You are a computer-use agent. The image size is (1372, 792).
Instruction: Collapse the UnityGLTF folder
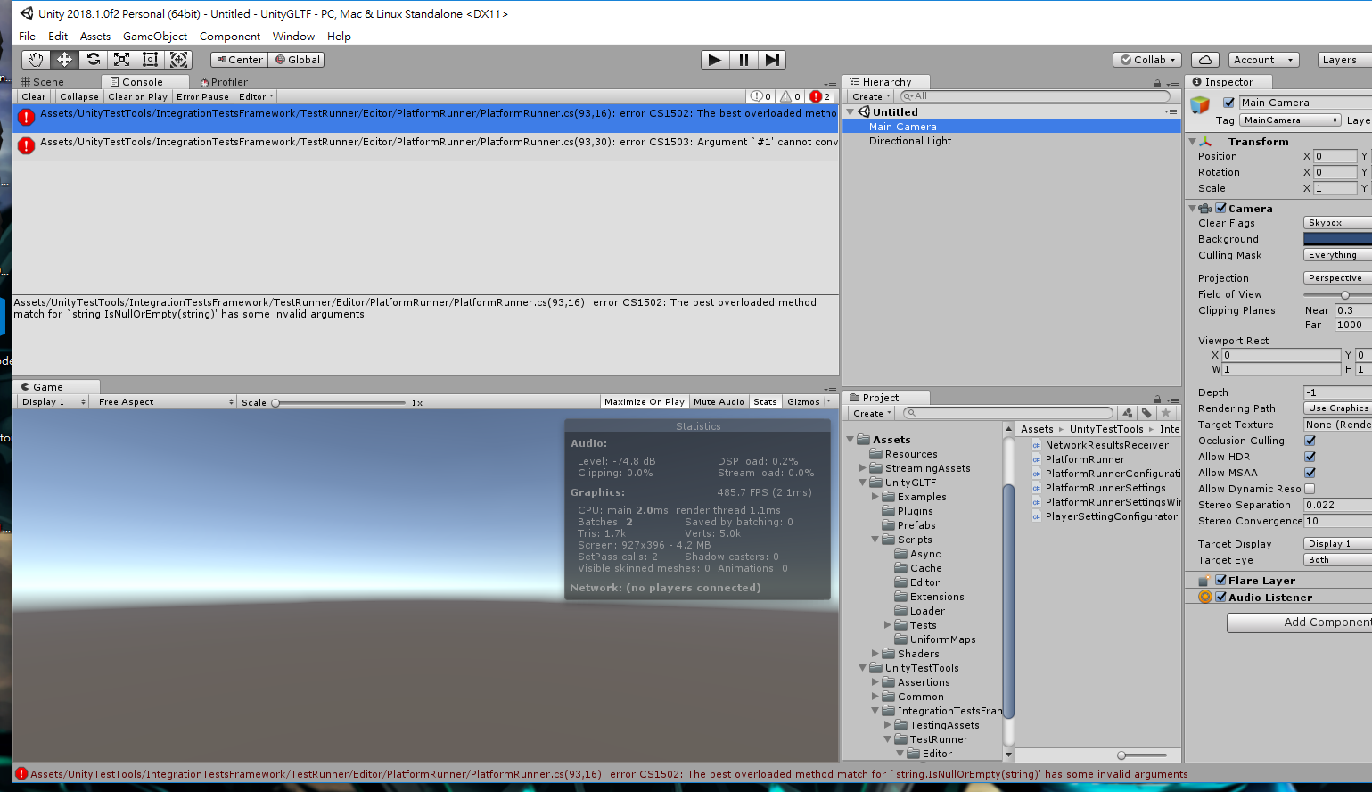(861, 482)
